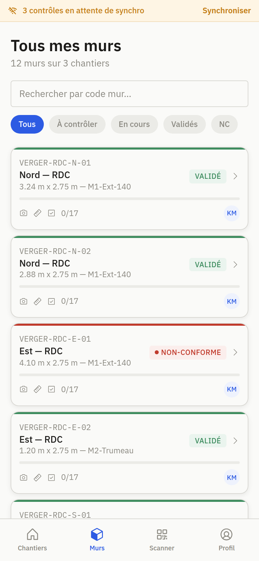Tap the checklist icon on VERGER-RDC-N-01 card
This screenshot has width=259, height=561.
tap(51, 213)
